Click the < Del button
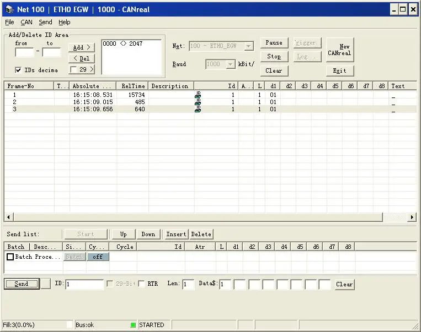This screenshot has width=421, height=332. click(x=82, y=58)
